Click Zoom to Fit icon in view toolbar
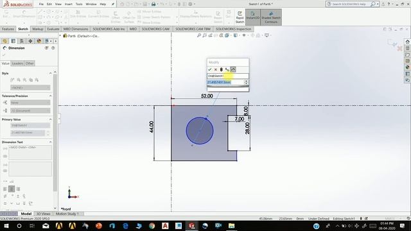This screenshot has height=231, width=411. pos(199,35)
